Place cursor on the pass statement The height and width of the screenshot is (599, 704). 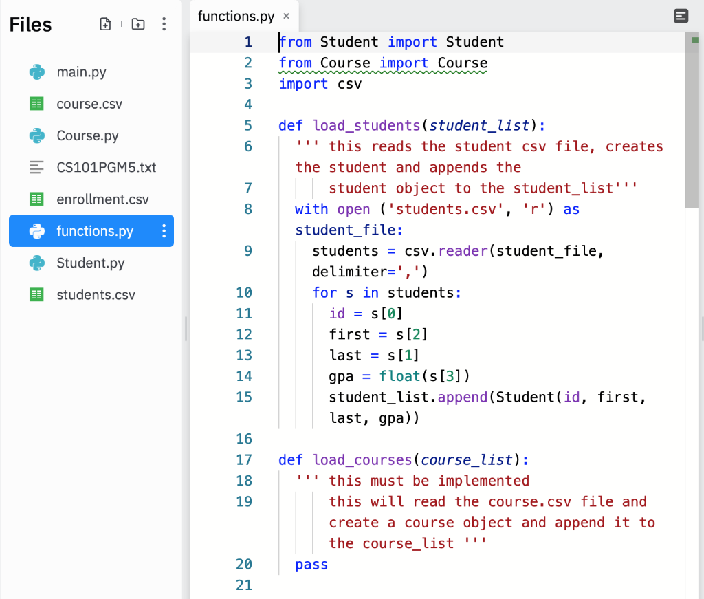coord(311,564)
